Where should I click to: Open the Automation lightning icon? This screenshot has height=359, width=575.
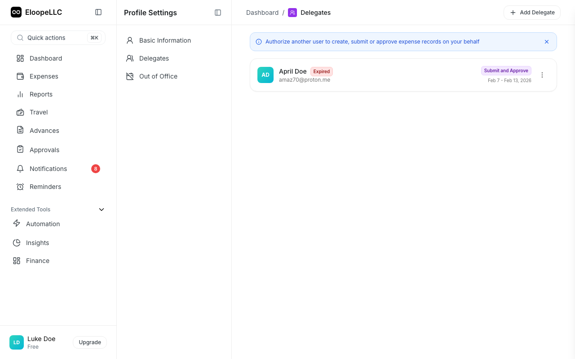click(17, 223)
